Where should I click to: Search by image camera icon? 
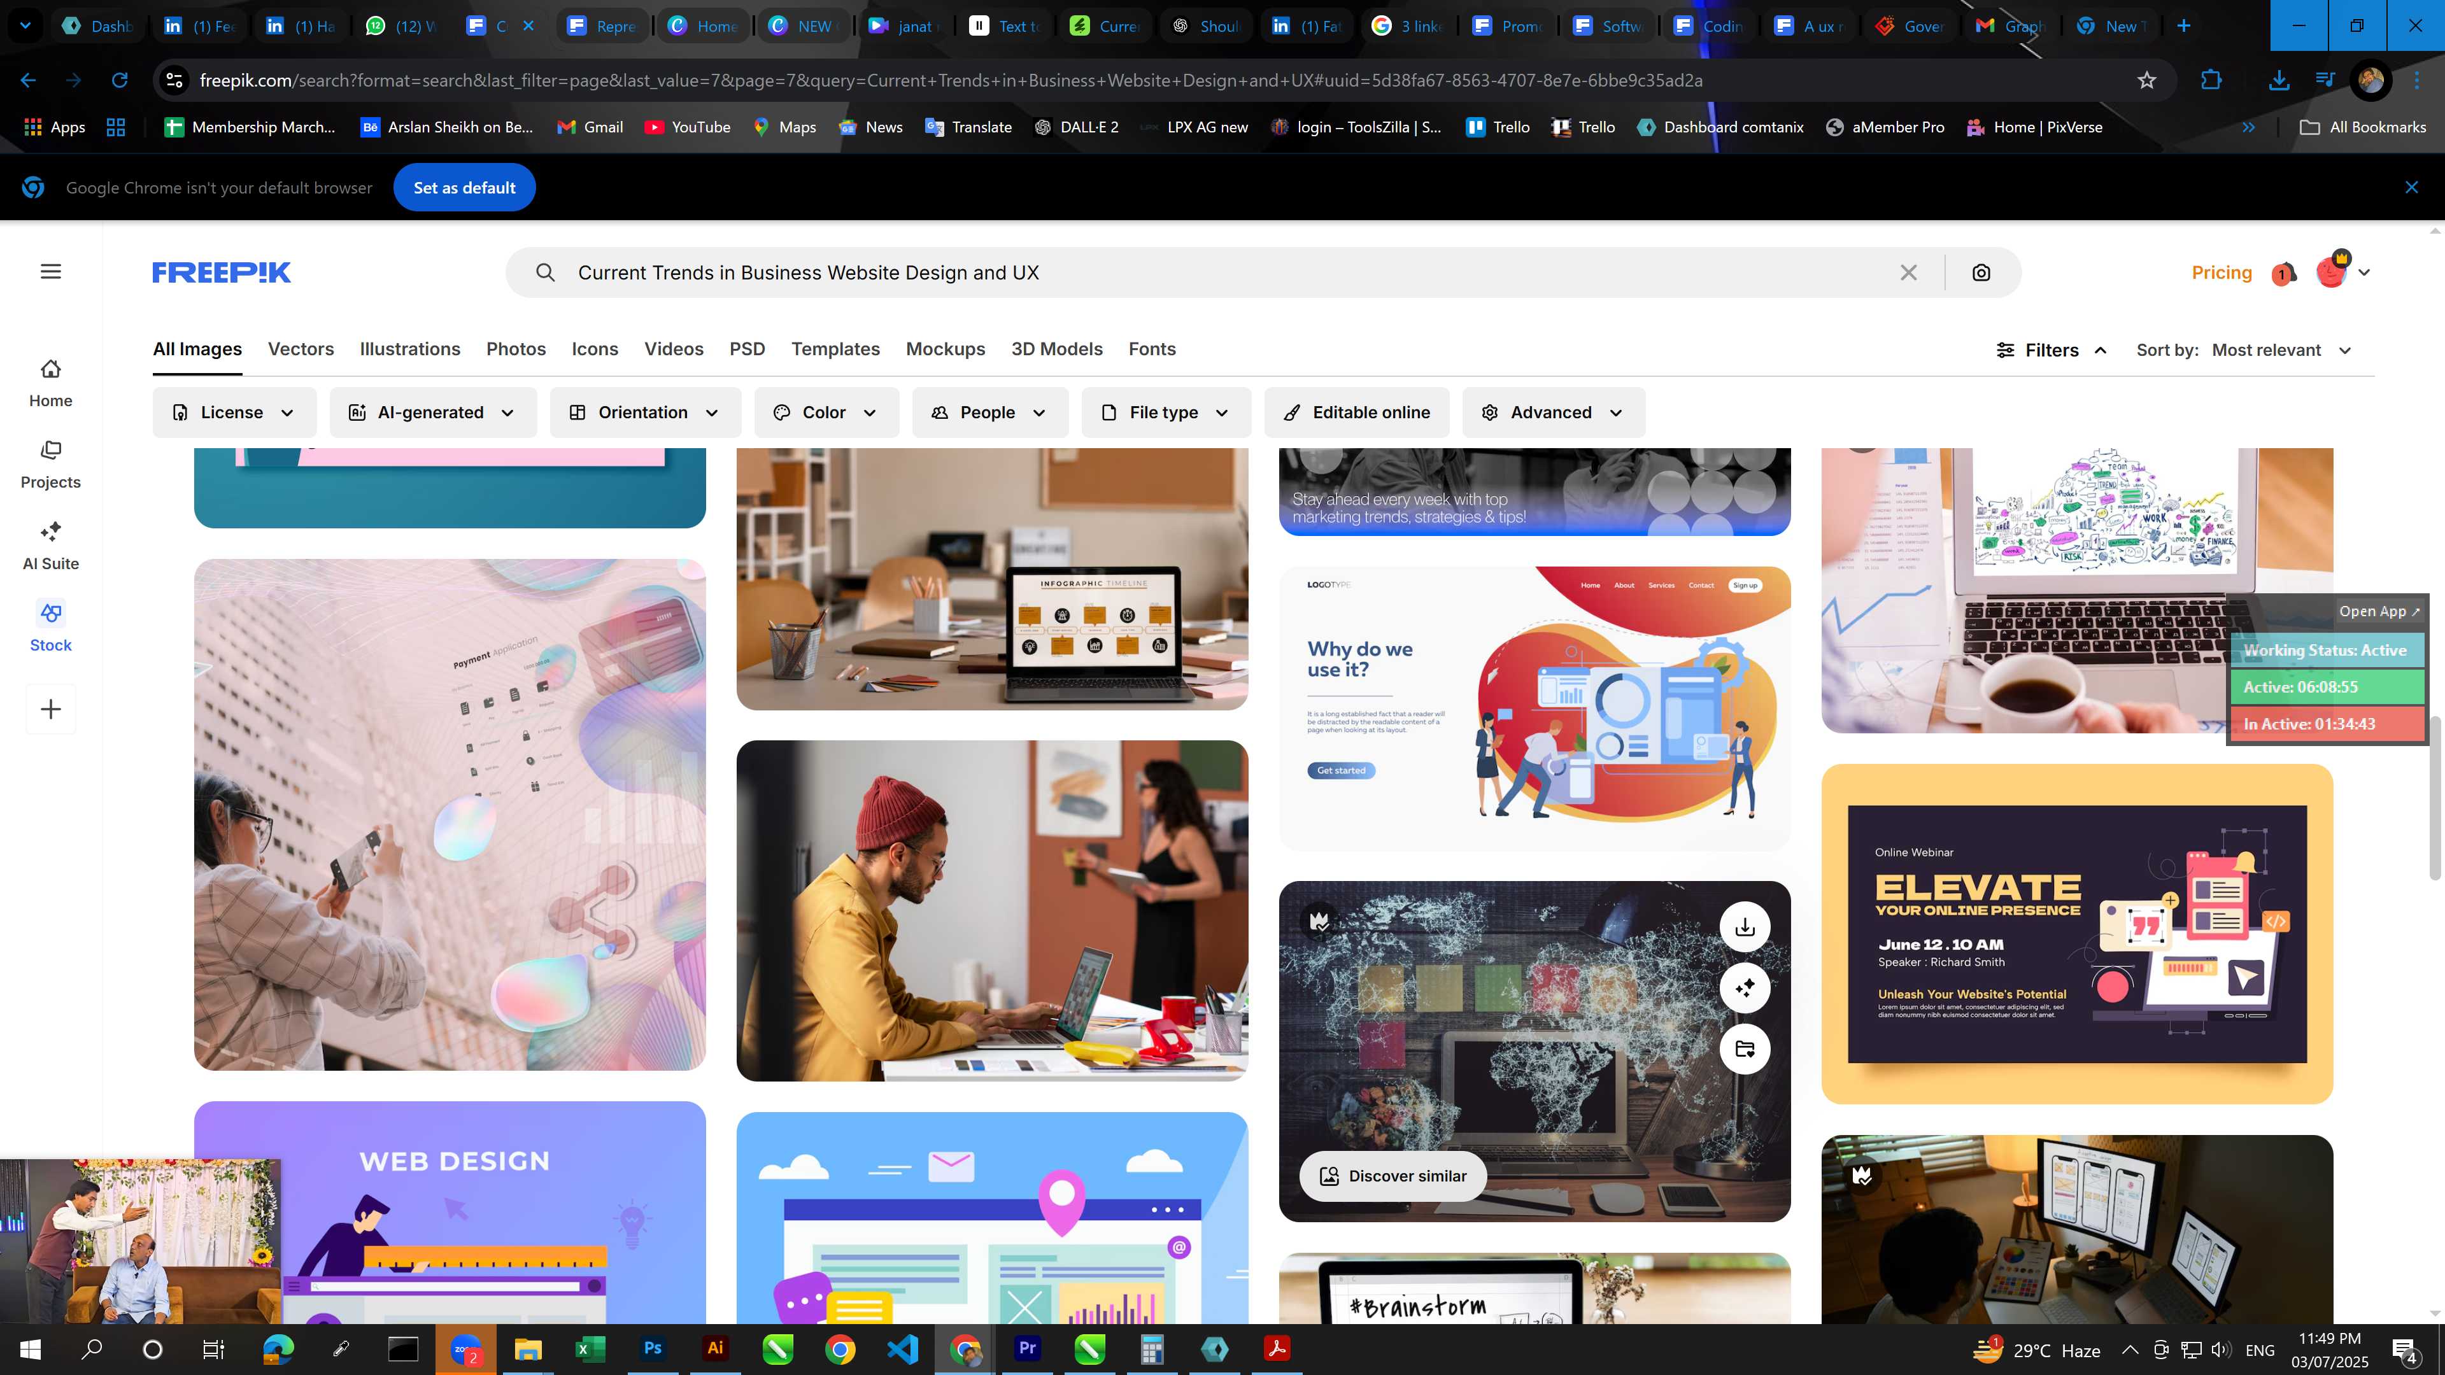tap(1981, 272)
